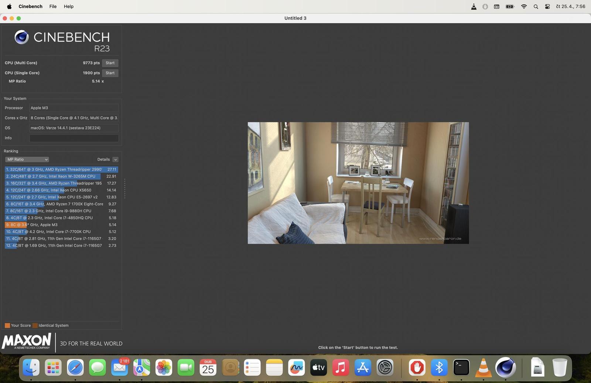Image resolution: width=591 pixels, height=383 pixels.
Task: Open Spotlight search in menu bar
Action: click(536, 7)
